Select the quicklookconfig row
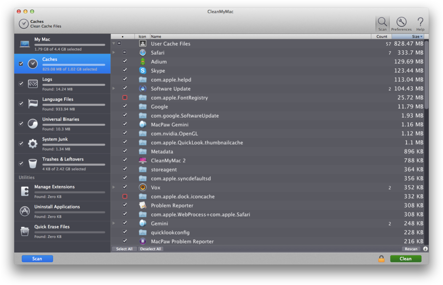This screenshot has width=443, height=285. pos(268,232)
